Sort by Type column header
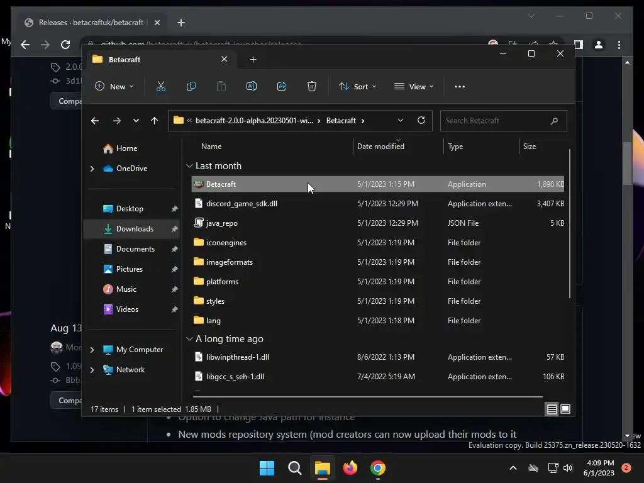This screenshot has height=483, width=644. pyautogui.click(x=455, y=147)
